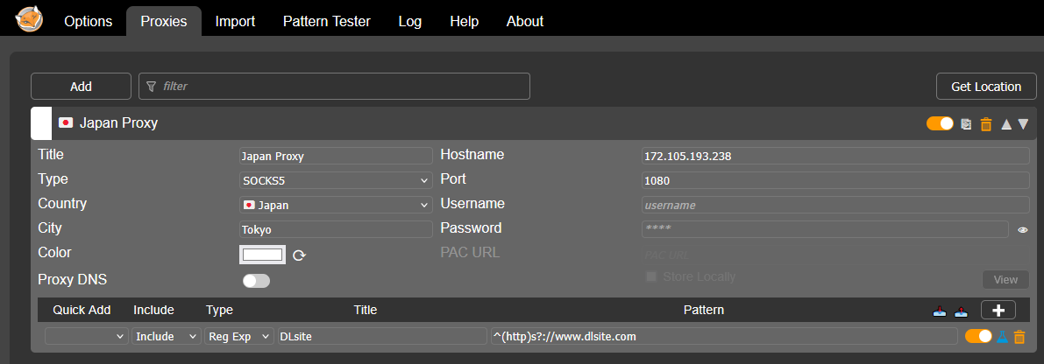The image size is (1044, 364).
Task: Show password with the eye icon
Action: point(1023,230)
